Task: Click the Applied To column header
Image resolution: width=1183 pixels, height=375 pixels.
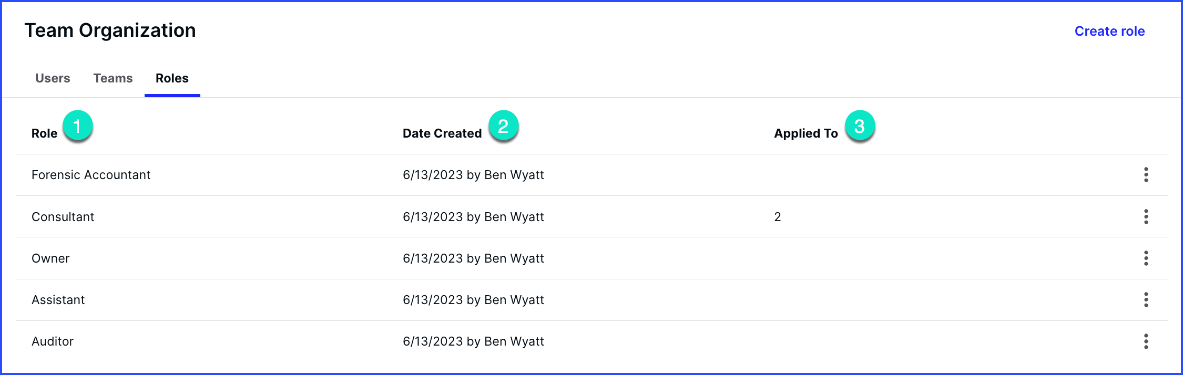Action: [x=805, y=133]
